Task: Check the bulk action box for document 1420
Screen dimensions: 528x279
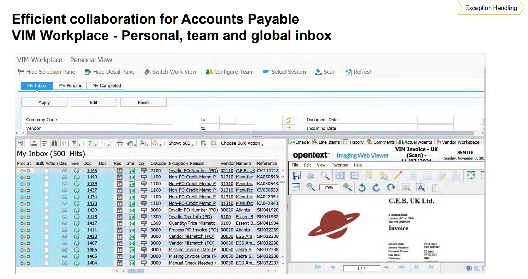Action: pos(46,210)
